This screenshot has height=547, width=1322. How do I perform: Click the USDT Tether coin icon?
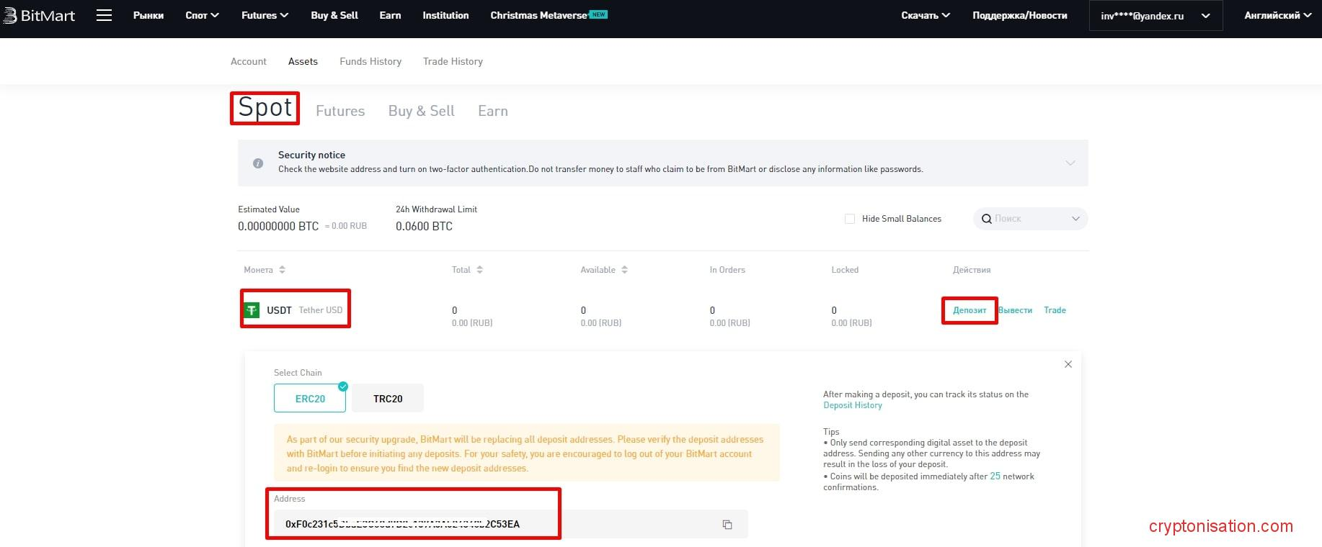[252, 310]
